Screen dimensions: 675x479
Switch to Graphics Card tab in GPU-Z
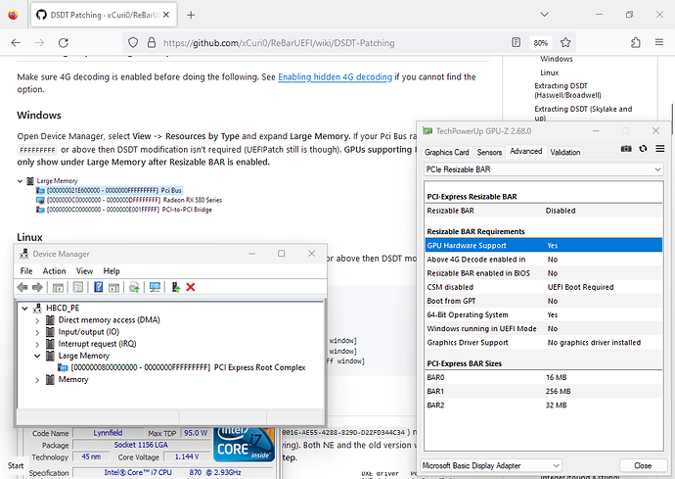[x=446, y=152]
